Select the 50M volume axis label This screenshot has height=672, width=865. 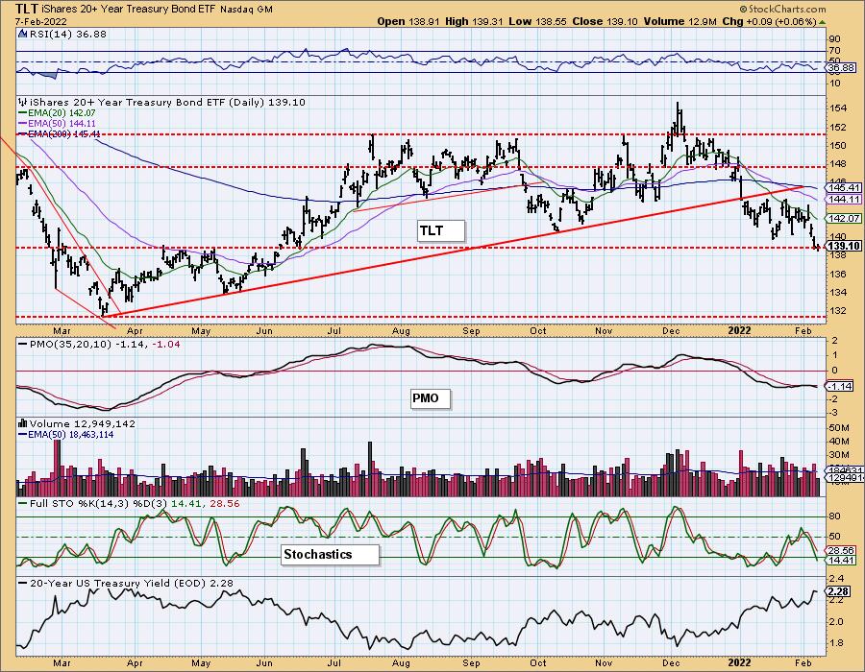(839, 428)
